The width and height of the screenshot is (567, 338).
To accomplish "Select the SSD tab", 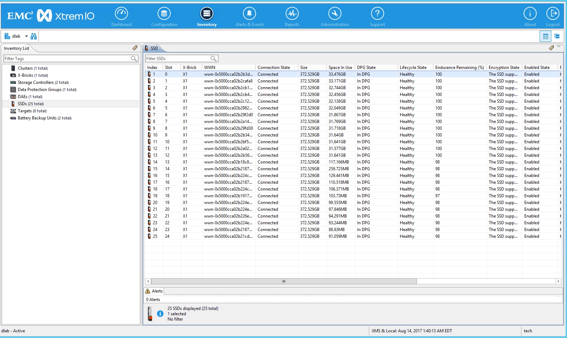I will point(154,48).
